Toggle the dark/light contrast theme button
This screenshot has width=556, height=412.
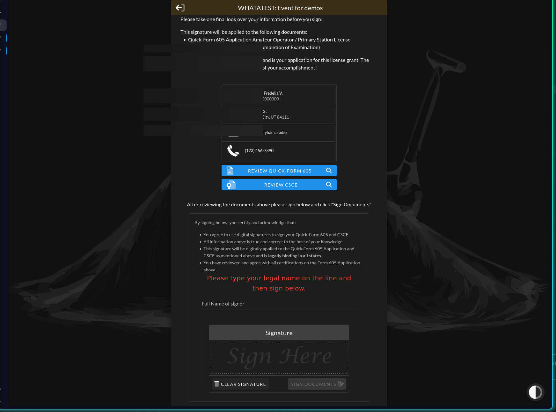[535, 392]
